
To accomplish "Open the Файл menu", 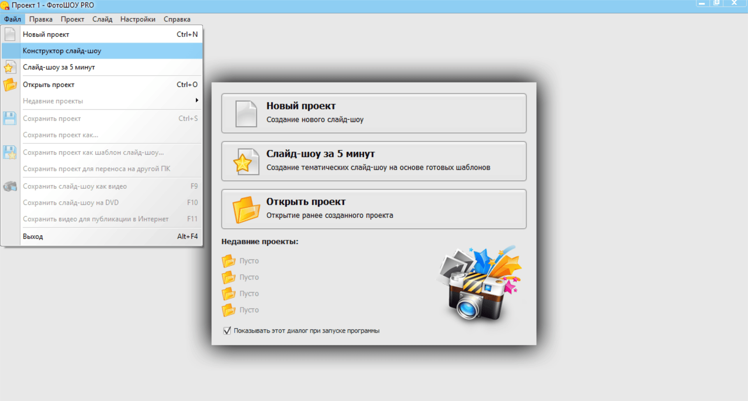I will coord(12,19).
